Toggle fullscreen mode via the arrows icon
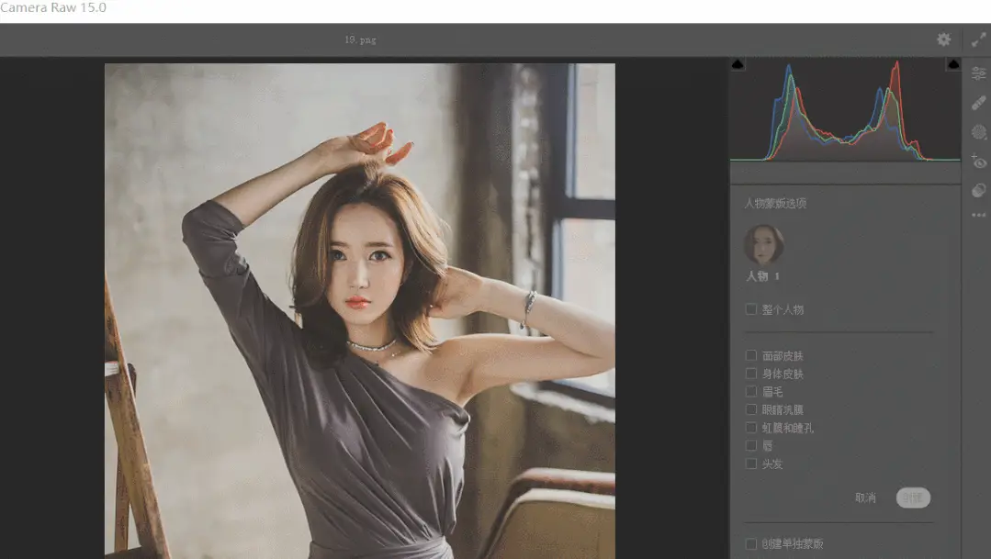 click(x=978, y=39)
